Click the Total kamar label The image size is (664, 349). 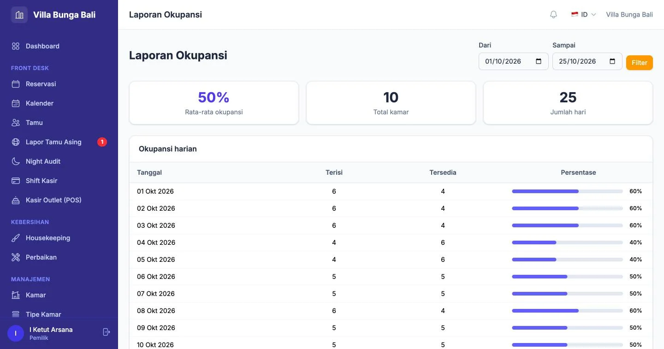(391, 112)
